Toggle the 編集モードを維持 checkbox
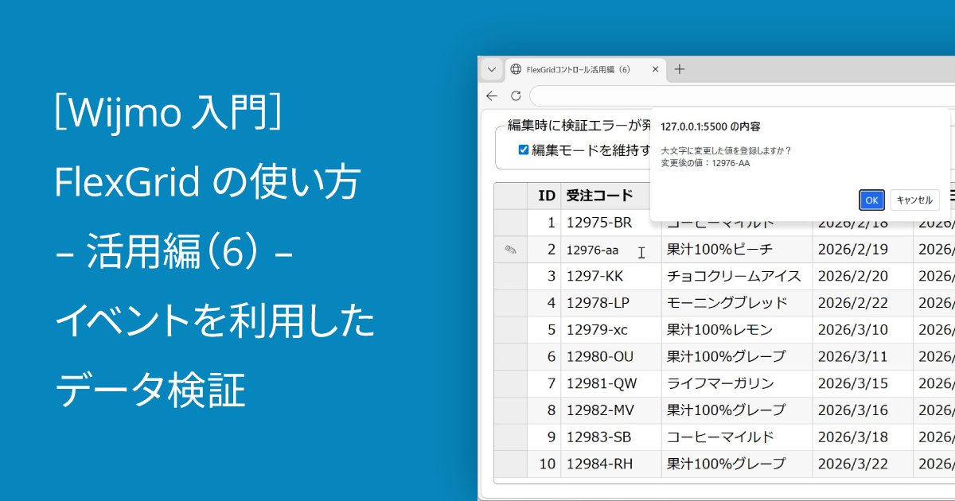Screen dimensions: 955x501 (524, 150)
